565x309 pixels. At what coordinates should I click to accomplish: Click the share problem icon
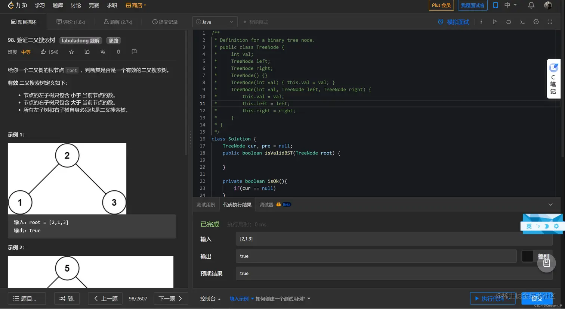point(87,52)
